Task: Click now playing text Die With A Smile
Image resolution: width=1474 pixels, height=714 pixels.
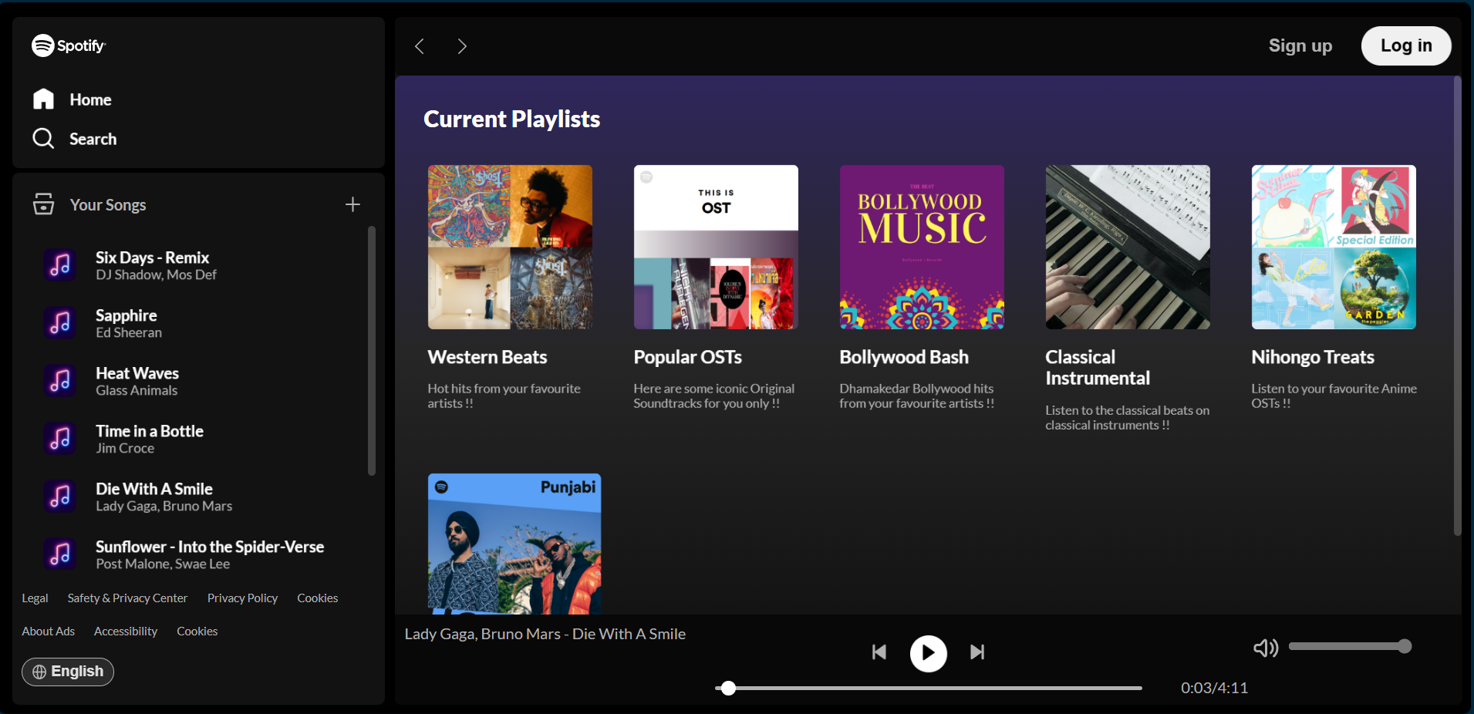Action: point(545,634)
